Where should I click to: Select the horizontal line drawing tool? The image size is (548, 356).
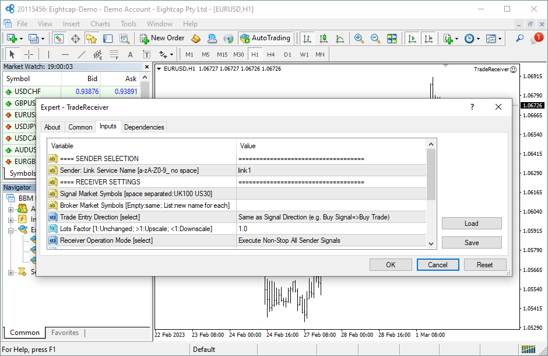coord(65,54)
